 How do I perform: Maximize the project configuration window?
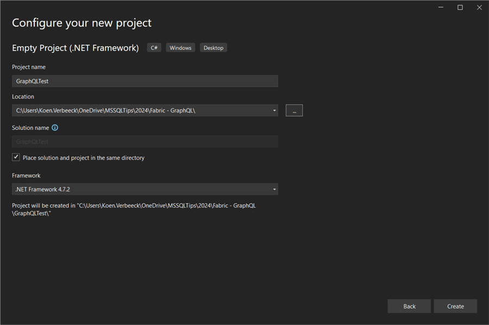(x=460, y=7)
